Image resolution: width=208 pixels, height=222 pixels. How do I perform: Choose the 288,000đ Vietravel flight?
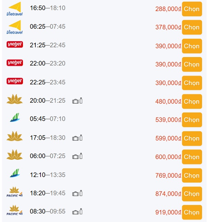click(192, 9)
